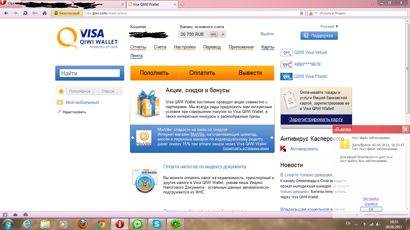Click the browser Home icon

click(44, 13)
